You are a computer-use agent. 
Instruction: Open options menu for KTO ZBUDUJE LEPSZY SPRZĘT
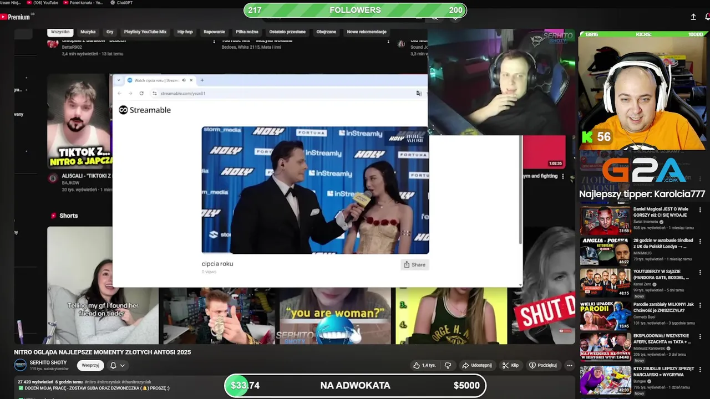point(700,369)
